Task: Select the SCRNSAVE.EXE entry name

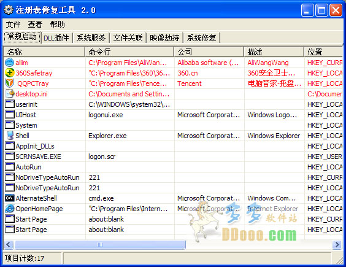Action: point(38,157)
